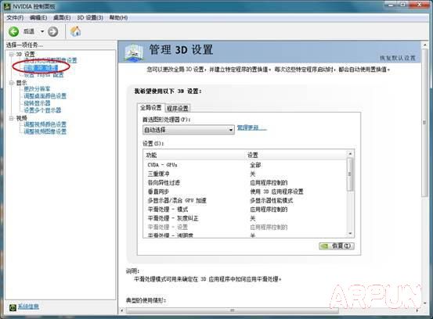Select the 三重缓冲 row
The width and height of the screenshot is (433, 319).
pyautogui.click(x=245, y=174)
